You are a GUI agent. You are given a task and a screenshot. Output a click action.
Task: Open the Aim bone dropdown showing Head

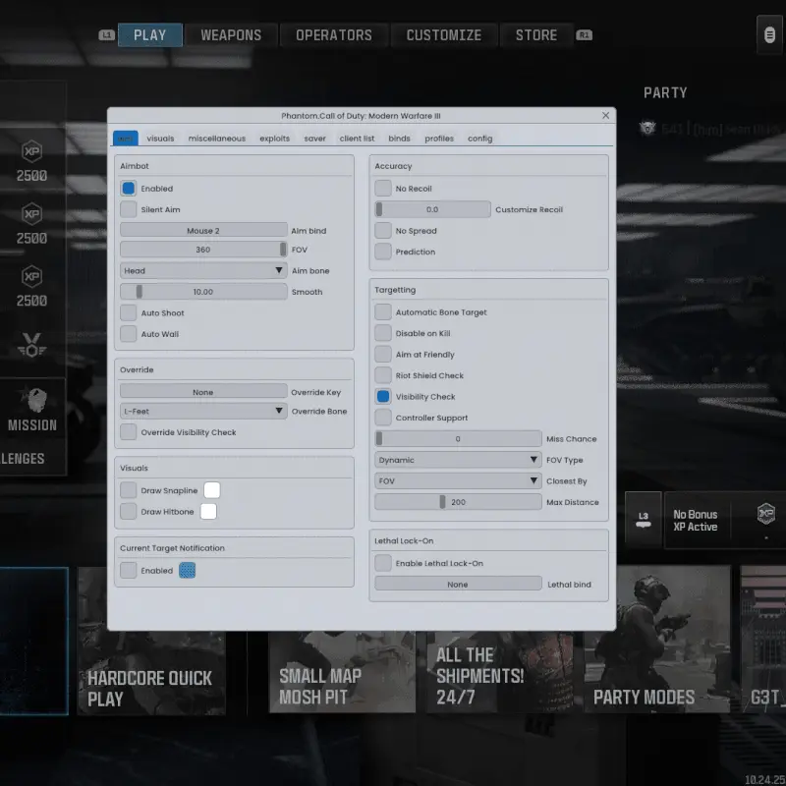(x=203, y=271)
